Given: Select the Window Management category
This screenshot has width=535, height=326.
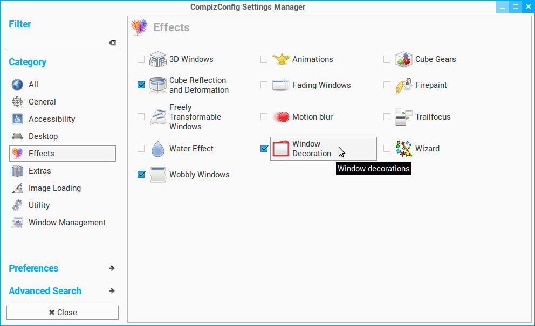Looking at the screenshot, I should [67, 223].
